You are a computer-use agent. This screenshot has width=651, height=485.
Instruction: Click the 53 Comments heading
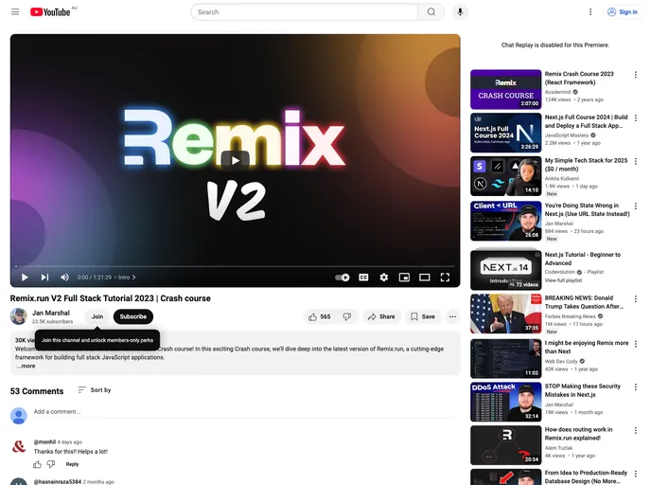coord(37,391)
